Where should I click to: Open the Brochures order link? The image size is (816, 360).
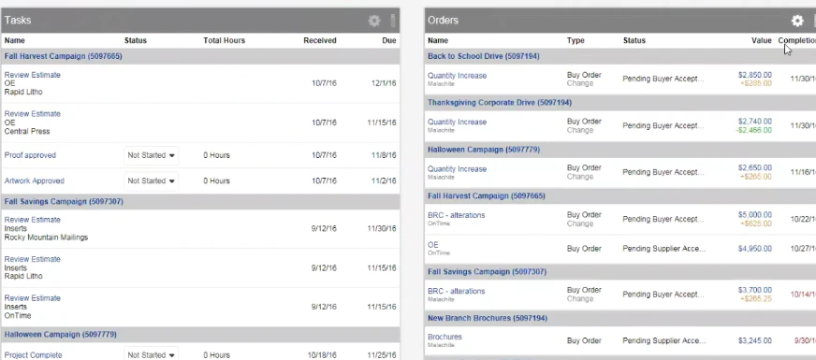pos(444,337)
